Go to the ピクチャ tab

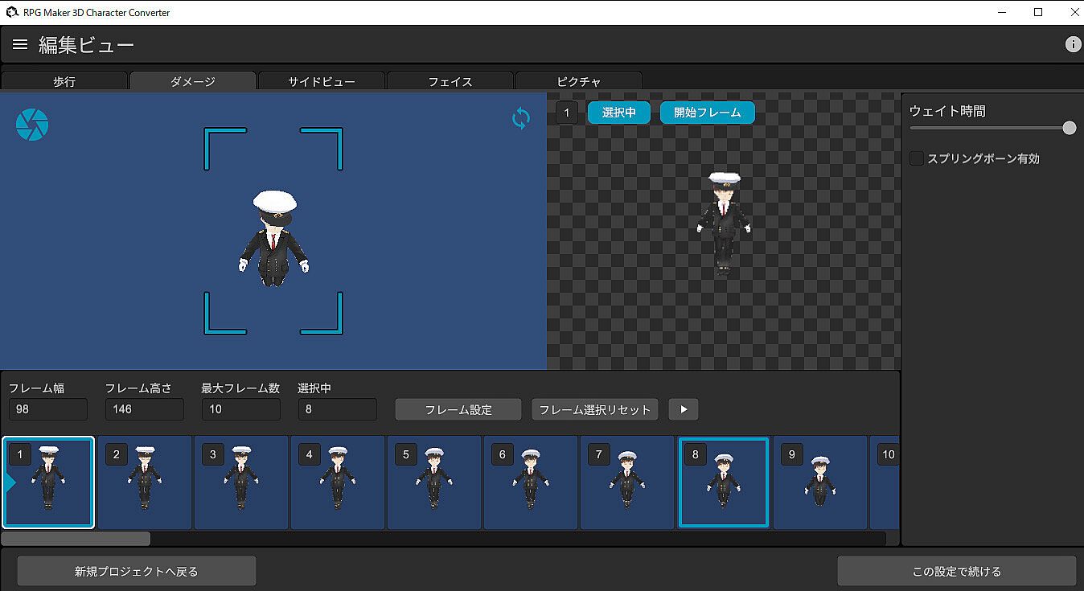579,81
